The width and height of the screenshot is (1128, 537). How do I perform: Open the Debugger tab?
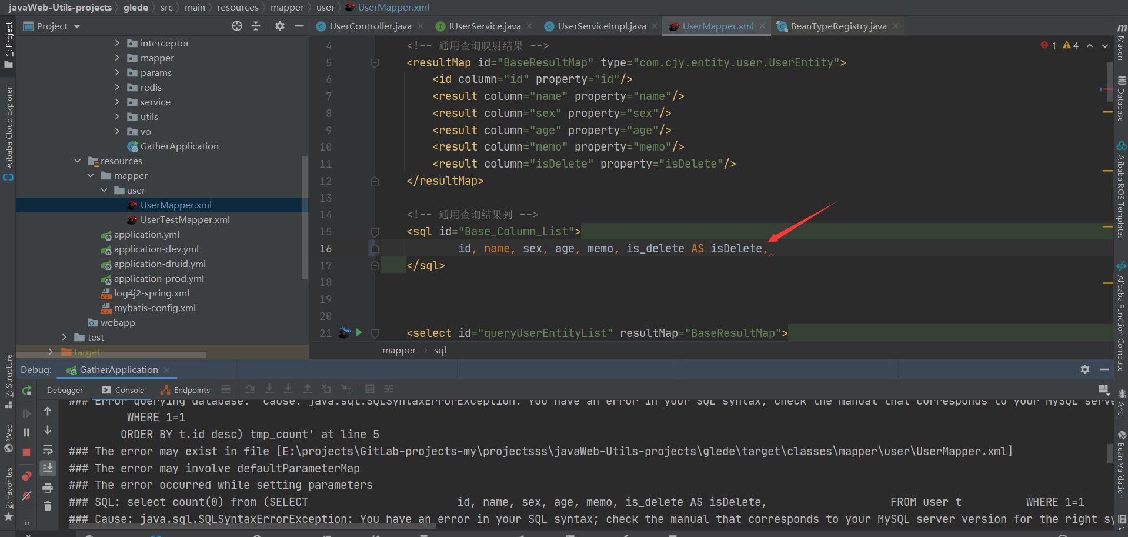pyautogui.click(x=65, y=390)
